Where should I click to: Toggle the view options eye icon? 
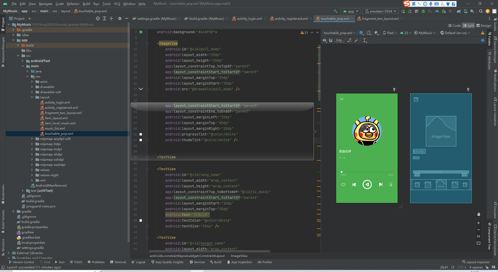tap(324, 40)
